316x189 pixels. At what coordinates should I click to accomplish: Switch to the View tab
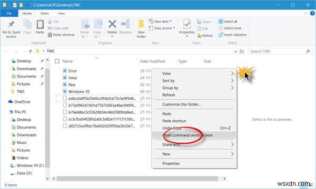(61, 14)
